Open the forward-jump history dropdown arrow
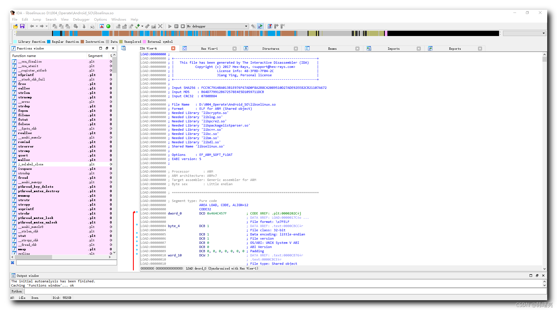The width and height of the screenshot is (557, 310). pyautogui.click(x=46, y=26)
